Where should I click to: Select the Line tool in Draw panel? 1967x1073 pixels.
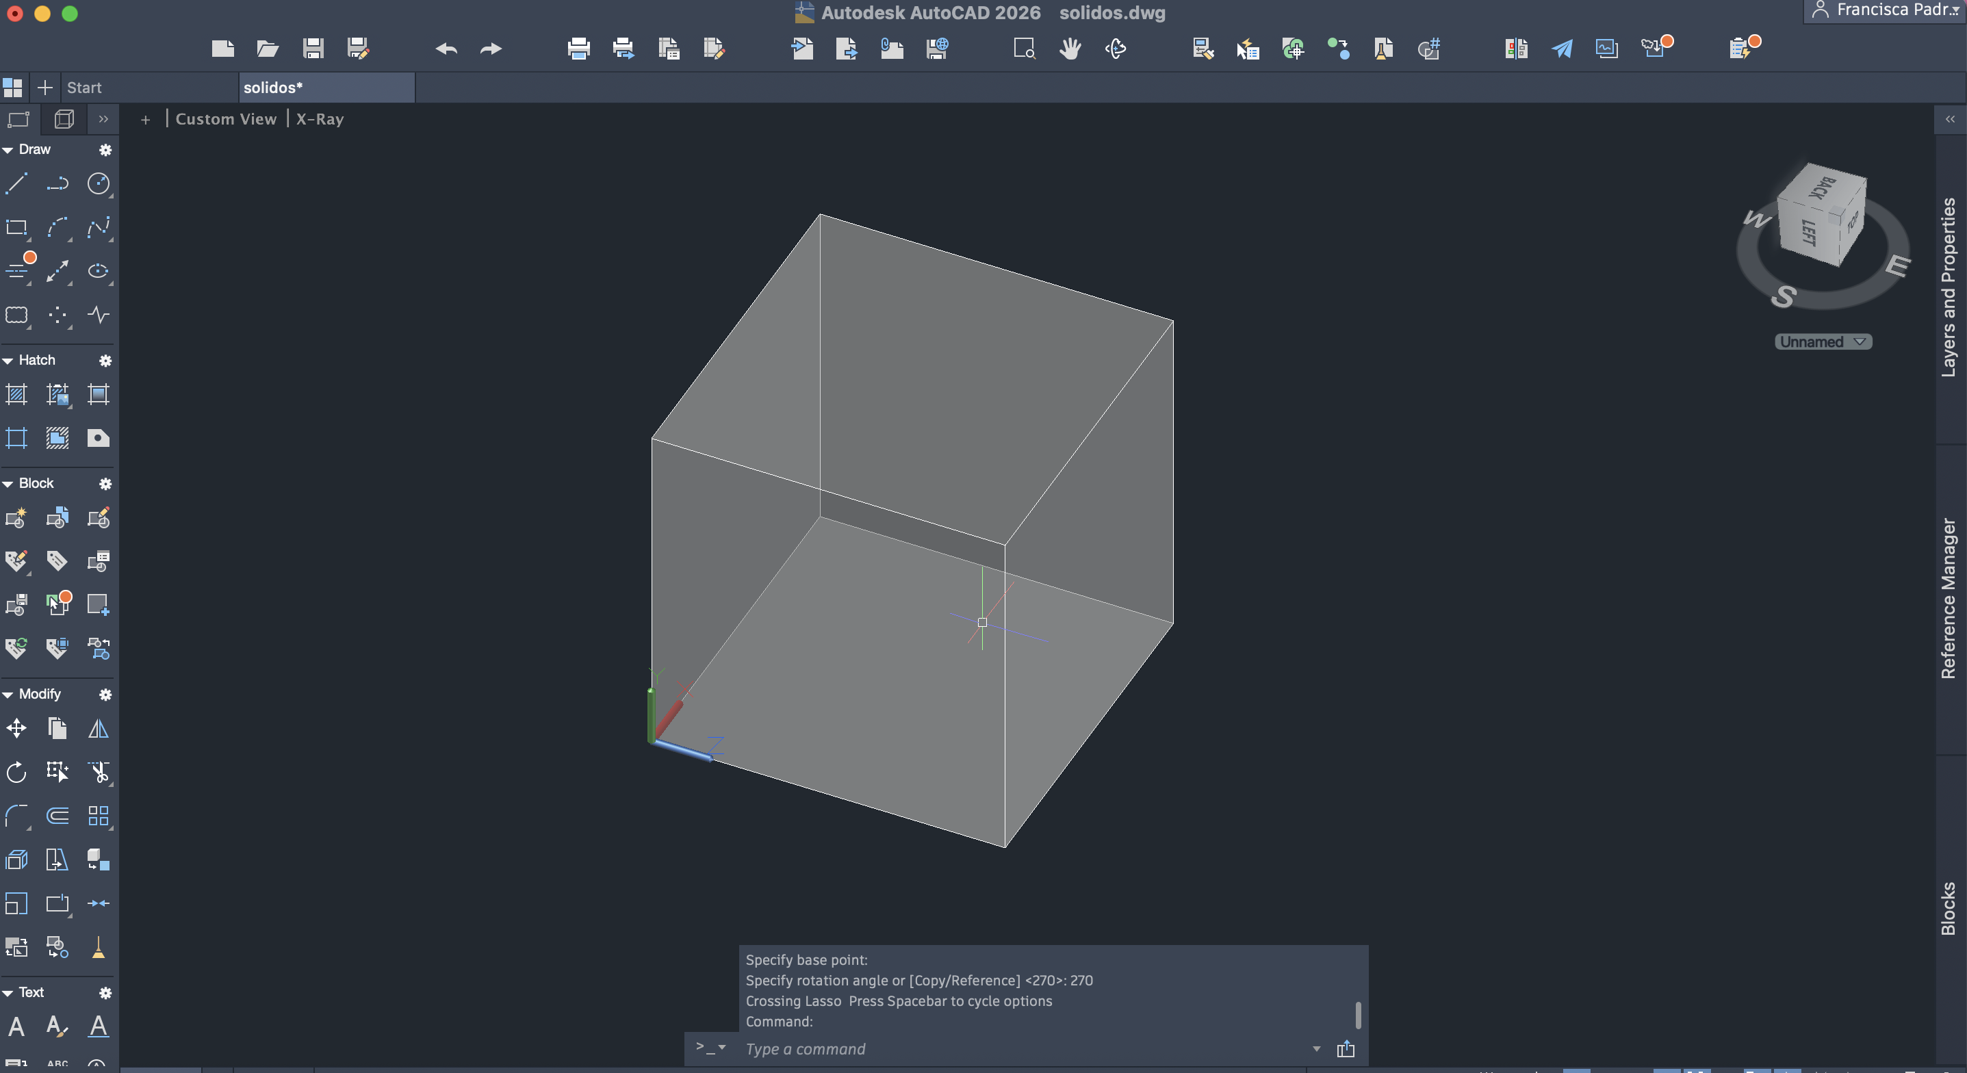click(17, 184)
